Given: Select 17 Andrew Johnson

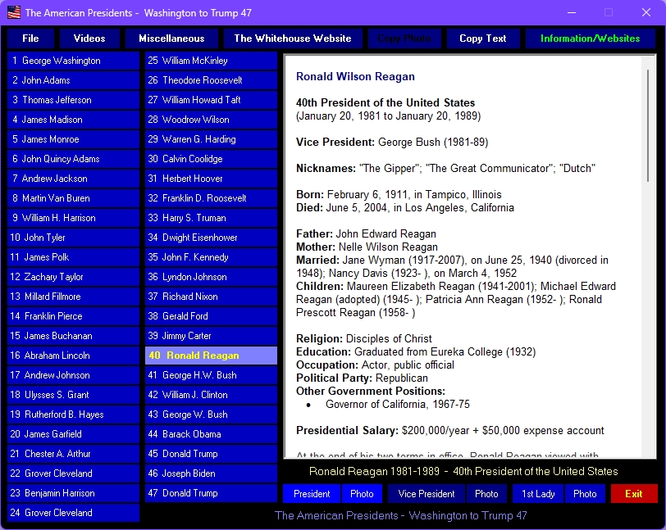Looking at the screenshot, I should (73, 375).
